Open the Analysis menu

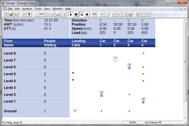27,8
